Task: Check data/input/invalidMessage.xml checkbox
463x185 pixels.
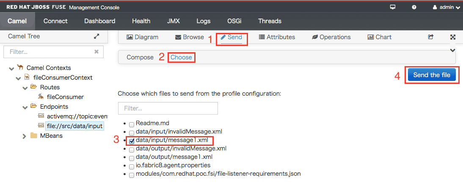Action: (x=132, y=133)
